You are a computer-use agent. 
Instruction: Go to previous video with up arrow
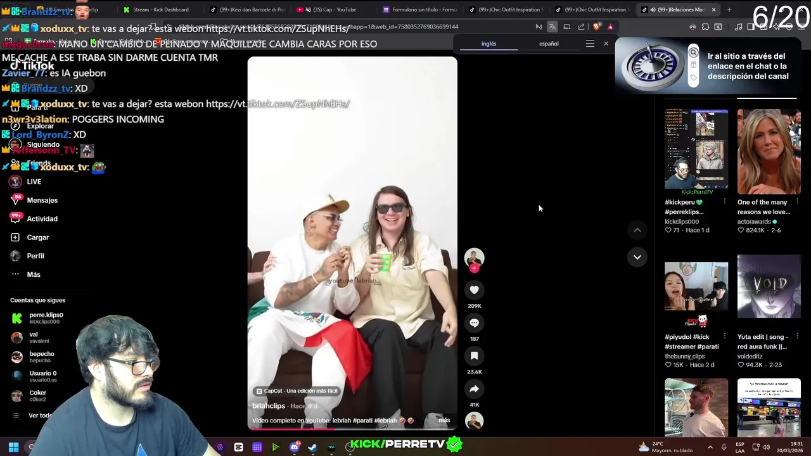pyautogui.click(x=637, y=231)
